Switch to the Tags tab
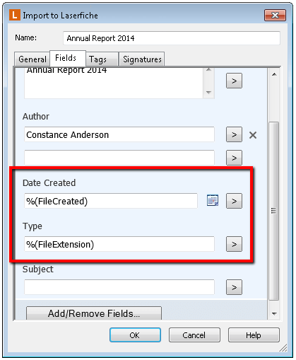The image size is (296, 360). [102, 59]
